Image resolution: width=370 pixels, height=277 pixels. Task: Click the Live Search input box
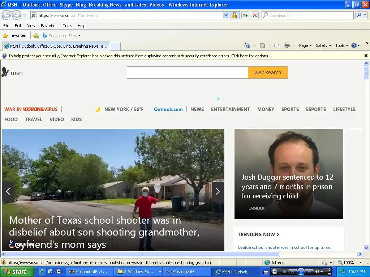[307, 16]
